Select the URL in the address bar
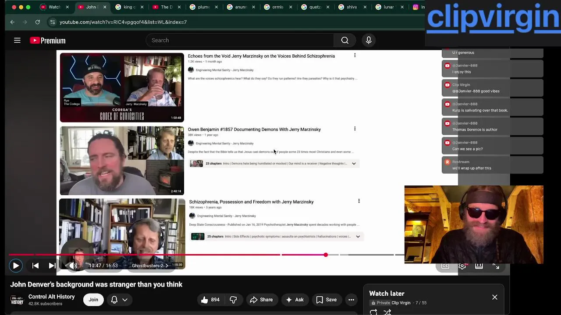The image size is (561, 315). [123, 22]
